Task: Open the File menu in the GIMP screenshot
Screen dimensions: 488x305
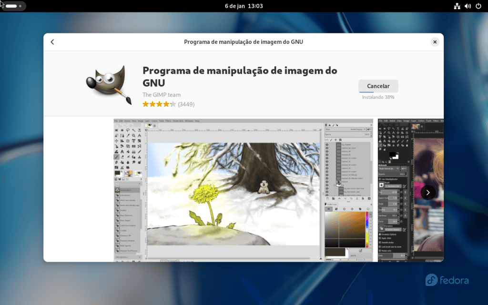Action: [115, 121]
